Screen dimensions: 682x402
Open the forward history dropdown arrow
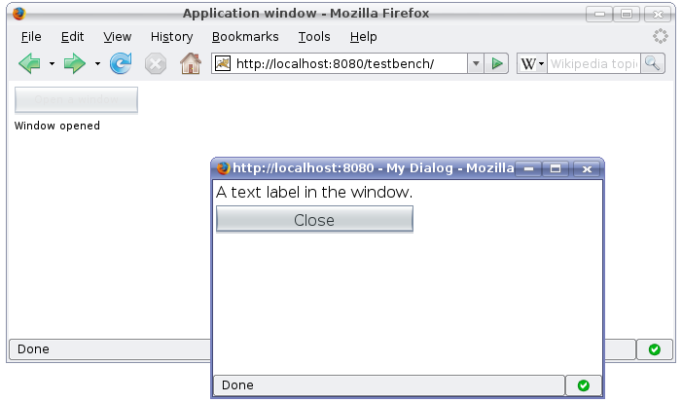(x=97, y=63)
